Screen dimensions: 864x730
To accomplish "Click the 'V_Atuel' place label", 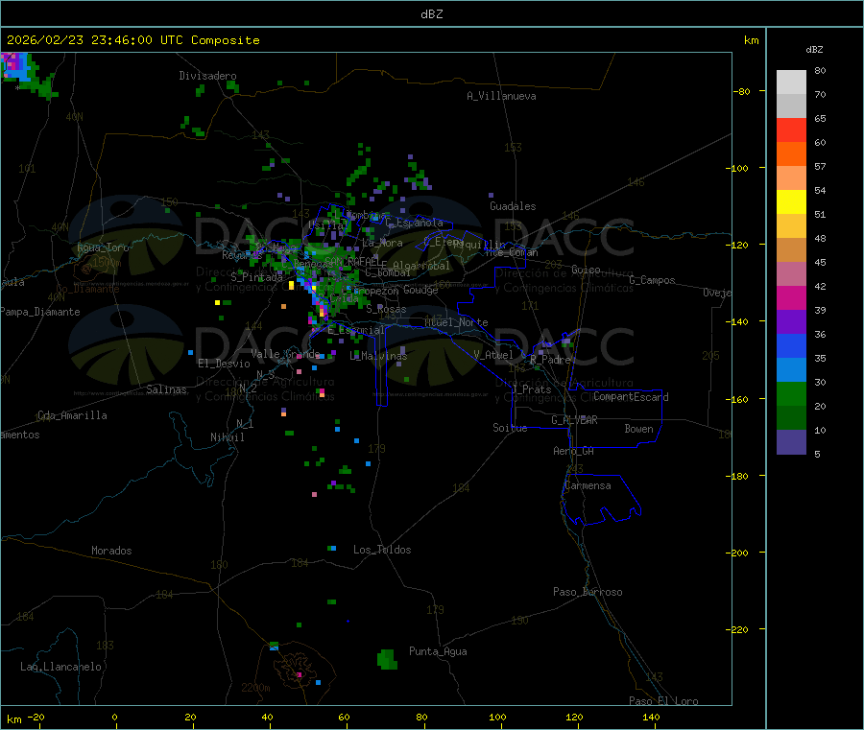I will coord(493,355).
